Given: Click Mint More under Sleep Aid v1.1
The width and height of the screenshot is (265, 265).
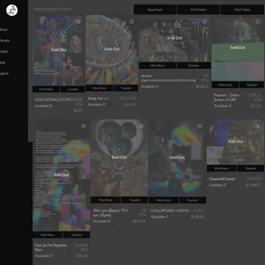Looking at the screenshot, I should coord(99,88).
